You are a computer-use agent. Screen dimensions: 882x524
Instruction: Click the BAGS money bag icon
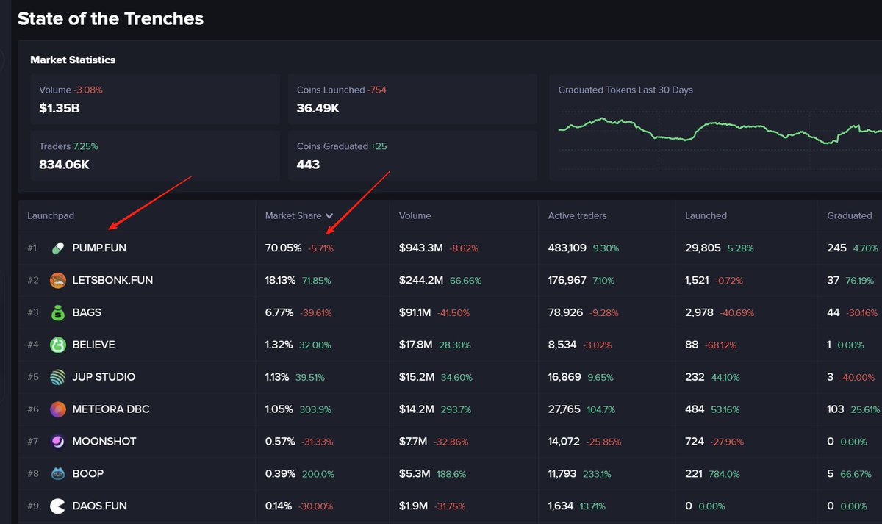(58, 312)
